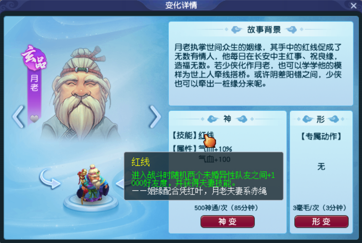
Task: Click the partially hidden left rotate arrow beside pedestal
Action: (x=120, y=183)
